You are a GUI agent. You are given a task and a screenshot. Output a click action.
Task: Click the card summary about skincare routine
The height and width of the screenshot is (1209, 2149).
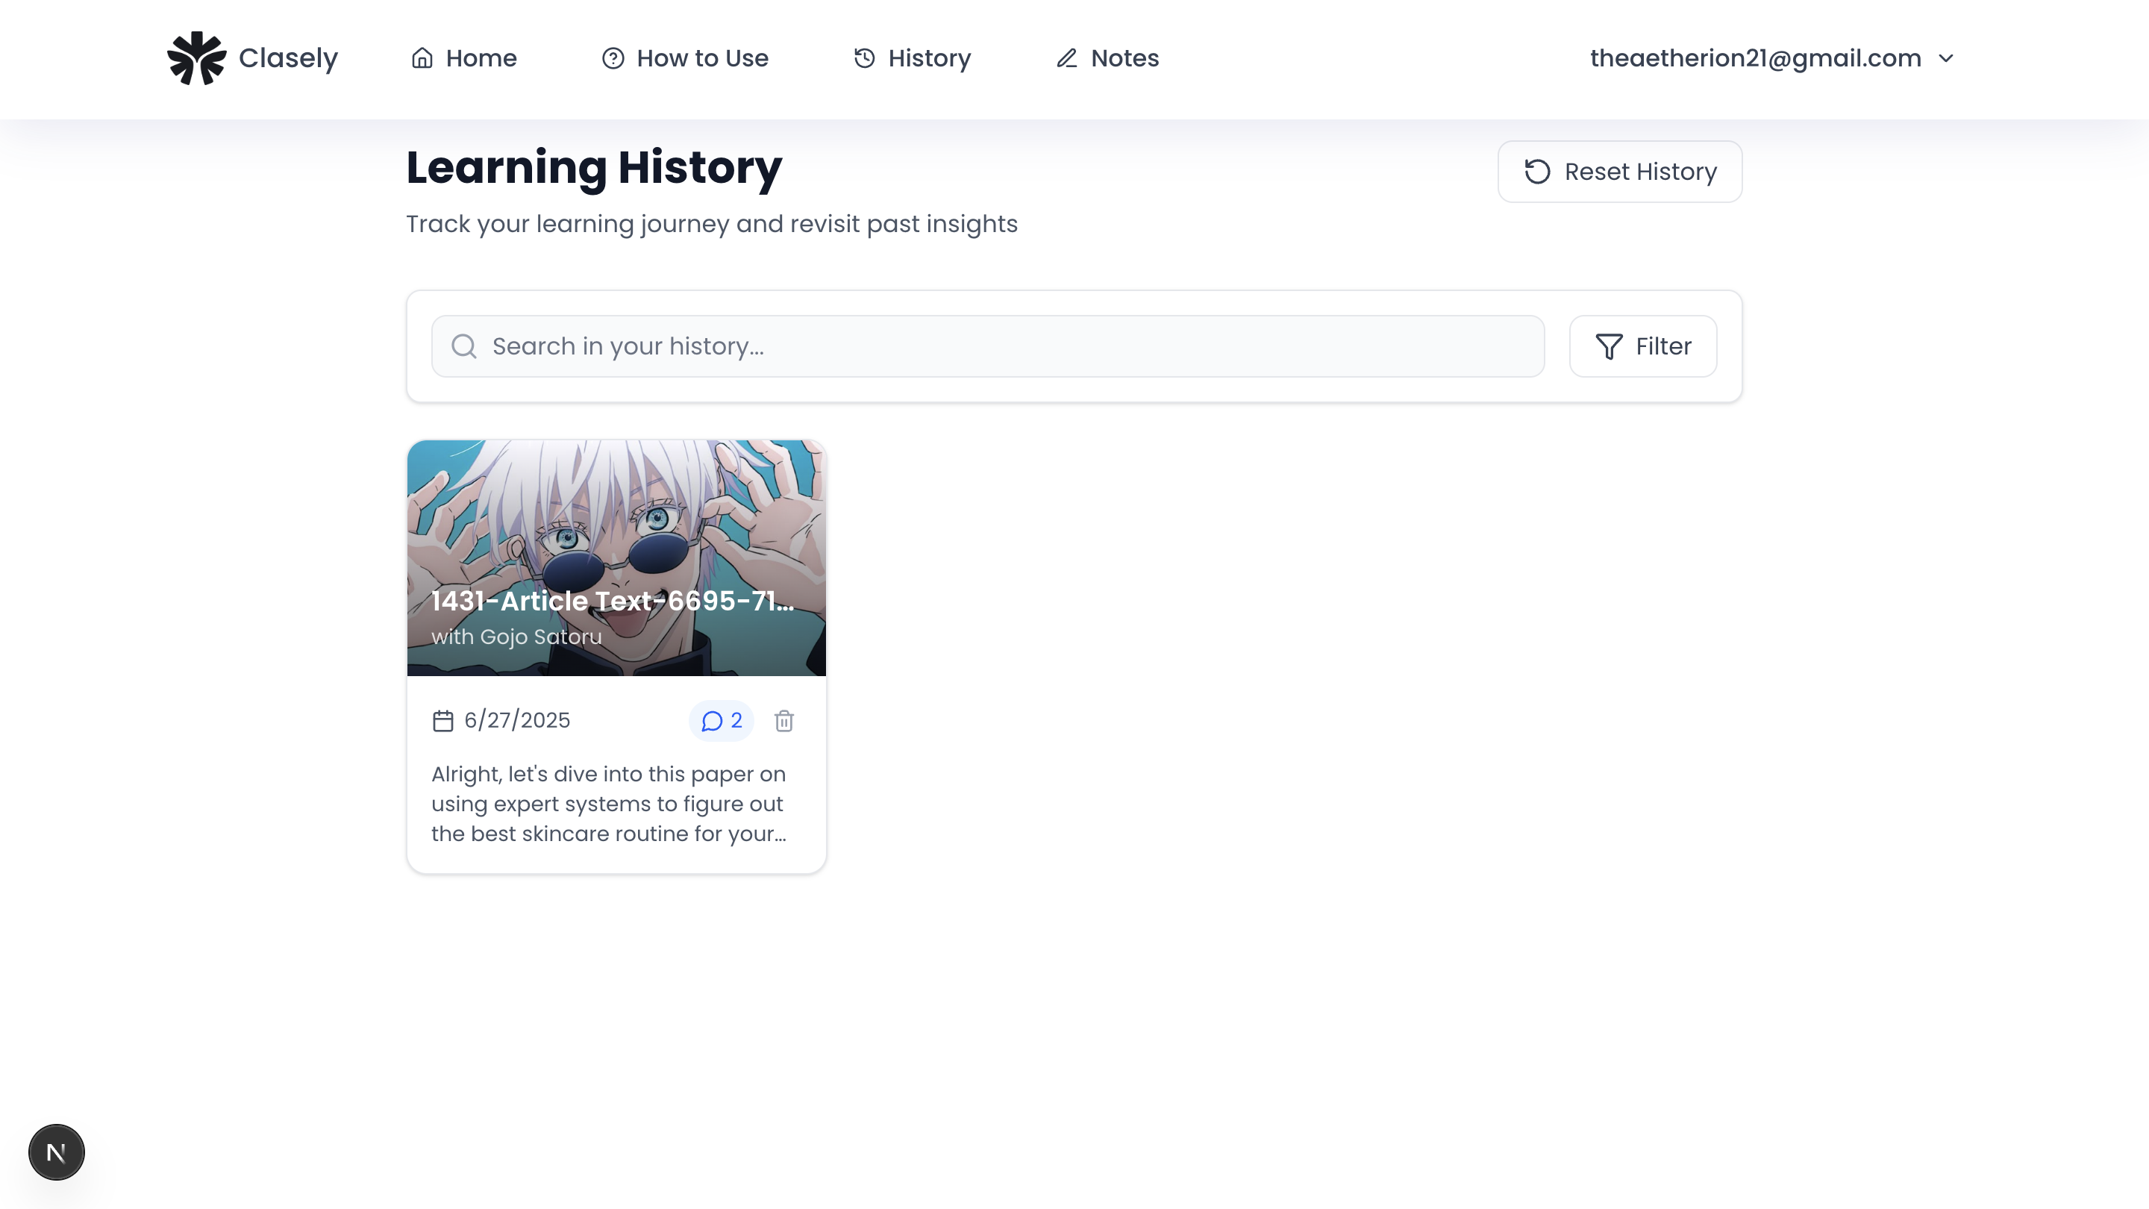coord(609,804)
